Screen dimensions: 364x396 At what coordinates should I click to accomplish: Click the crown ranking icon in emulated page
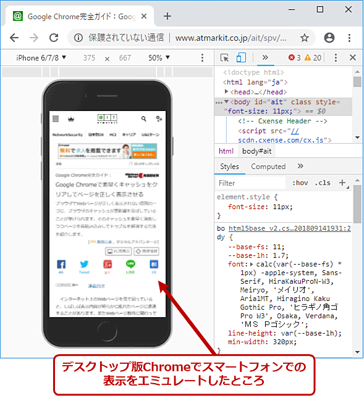71,118
